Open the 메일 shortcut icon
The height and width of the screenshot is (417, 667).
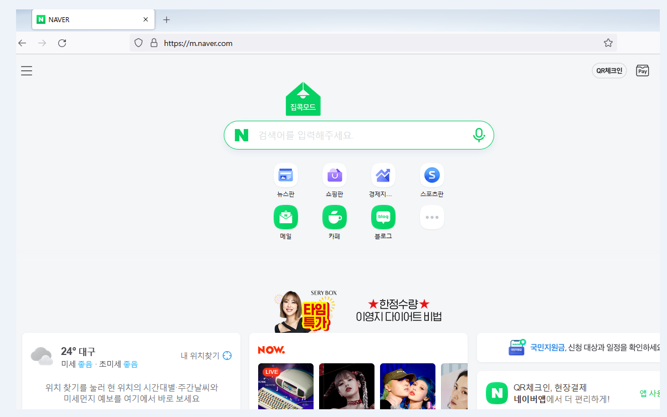[x=286, y=217]
